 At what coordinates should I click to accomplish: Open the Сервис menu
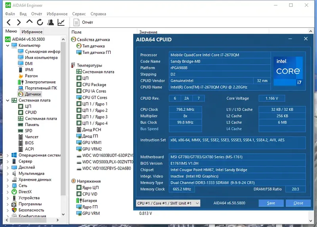tap(79, 14)
